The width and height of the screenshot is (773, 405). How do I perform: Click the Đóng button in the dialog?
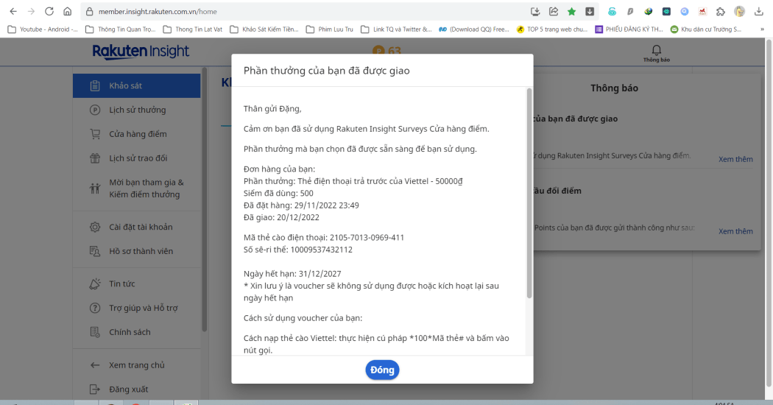382,370
